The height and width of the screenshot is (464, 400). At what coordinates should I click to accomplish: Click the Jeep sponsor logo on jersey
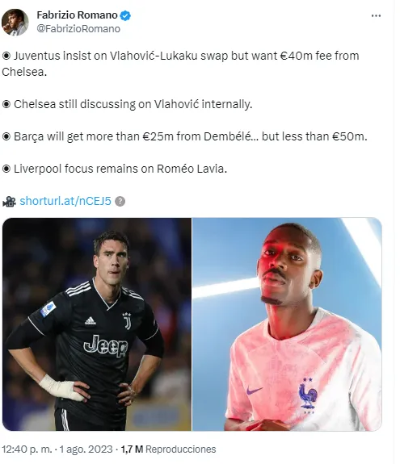(106, 345)
